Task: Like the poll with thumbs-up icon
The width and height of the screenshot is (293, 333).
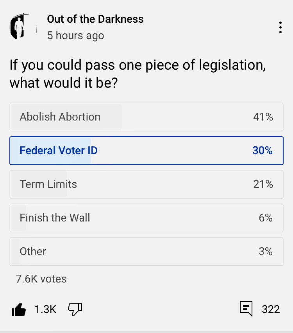Action: click(18, 310)
